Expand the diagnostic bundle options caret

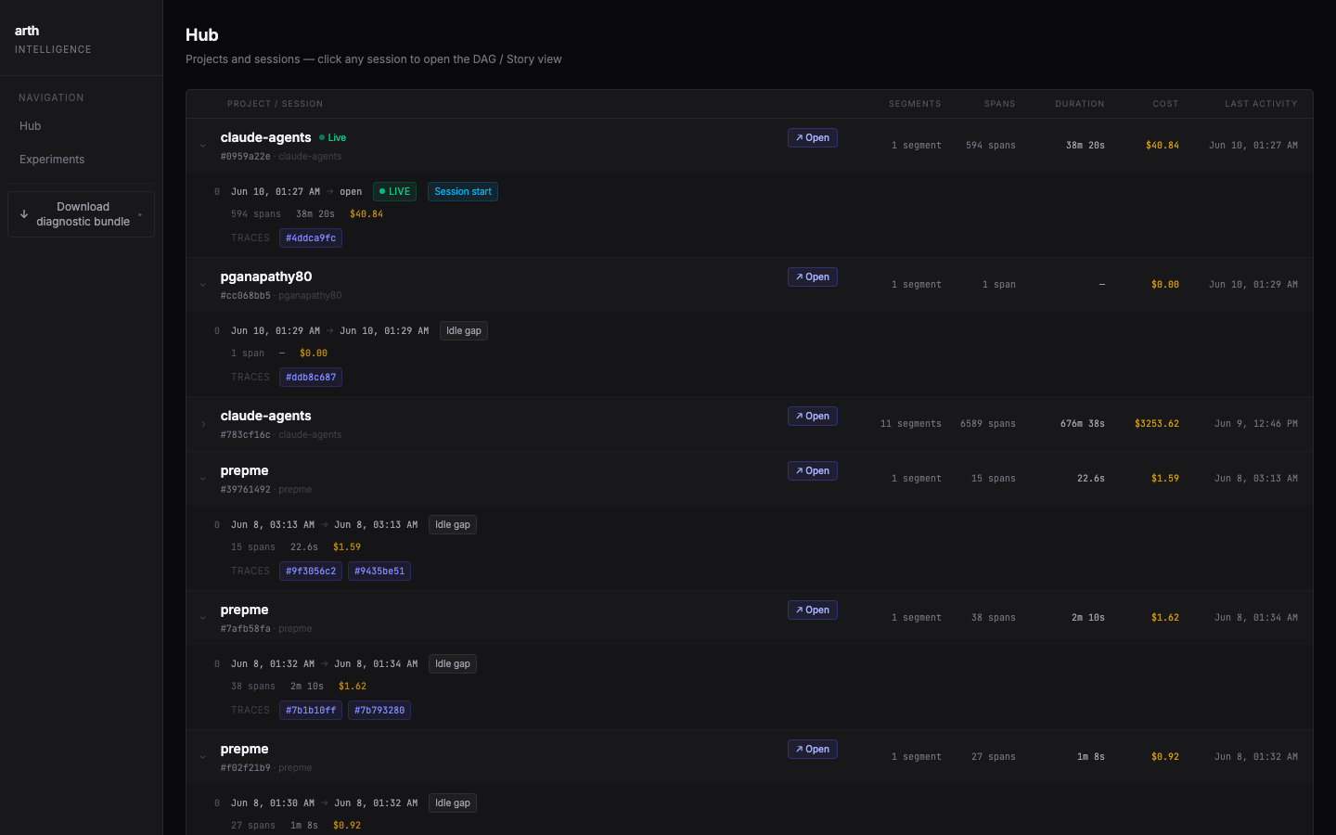coord(140,214)
